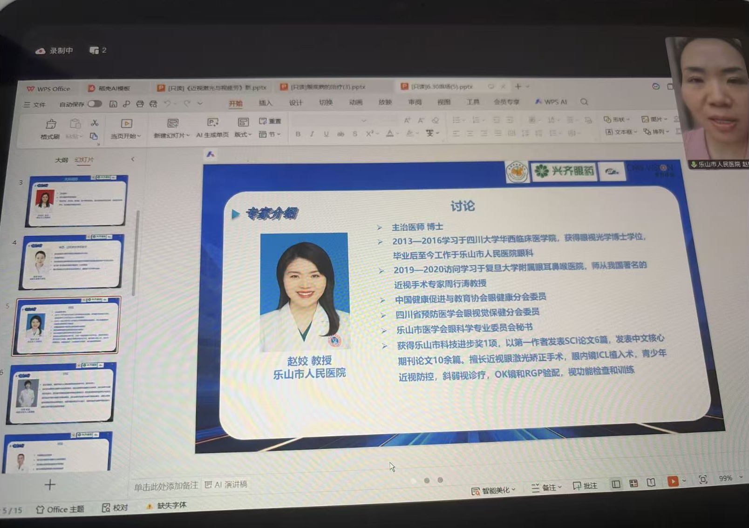Click the orange slideshow play button
This screenshot has height=528, width=749.
(x=673, y=481)
